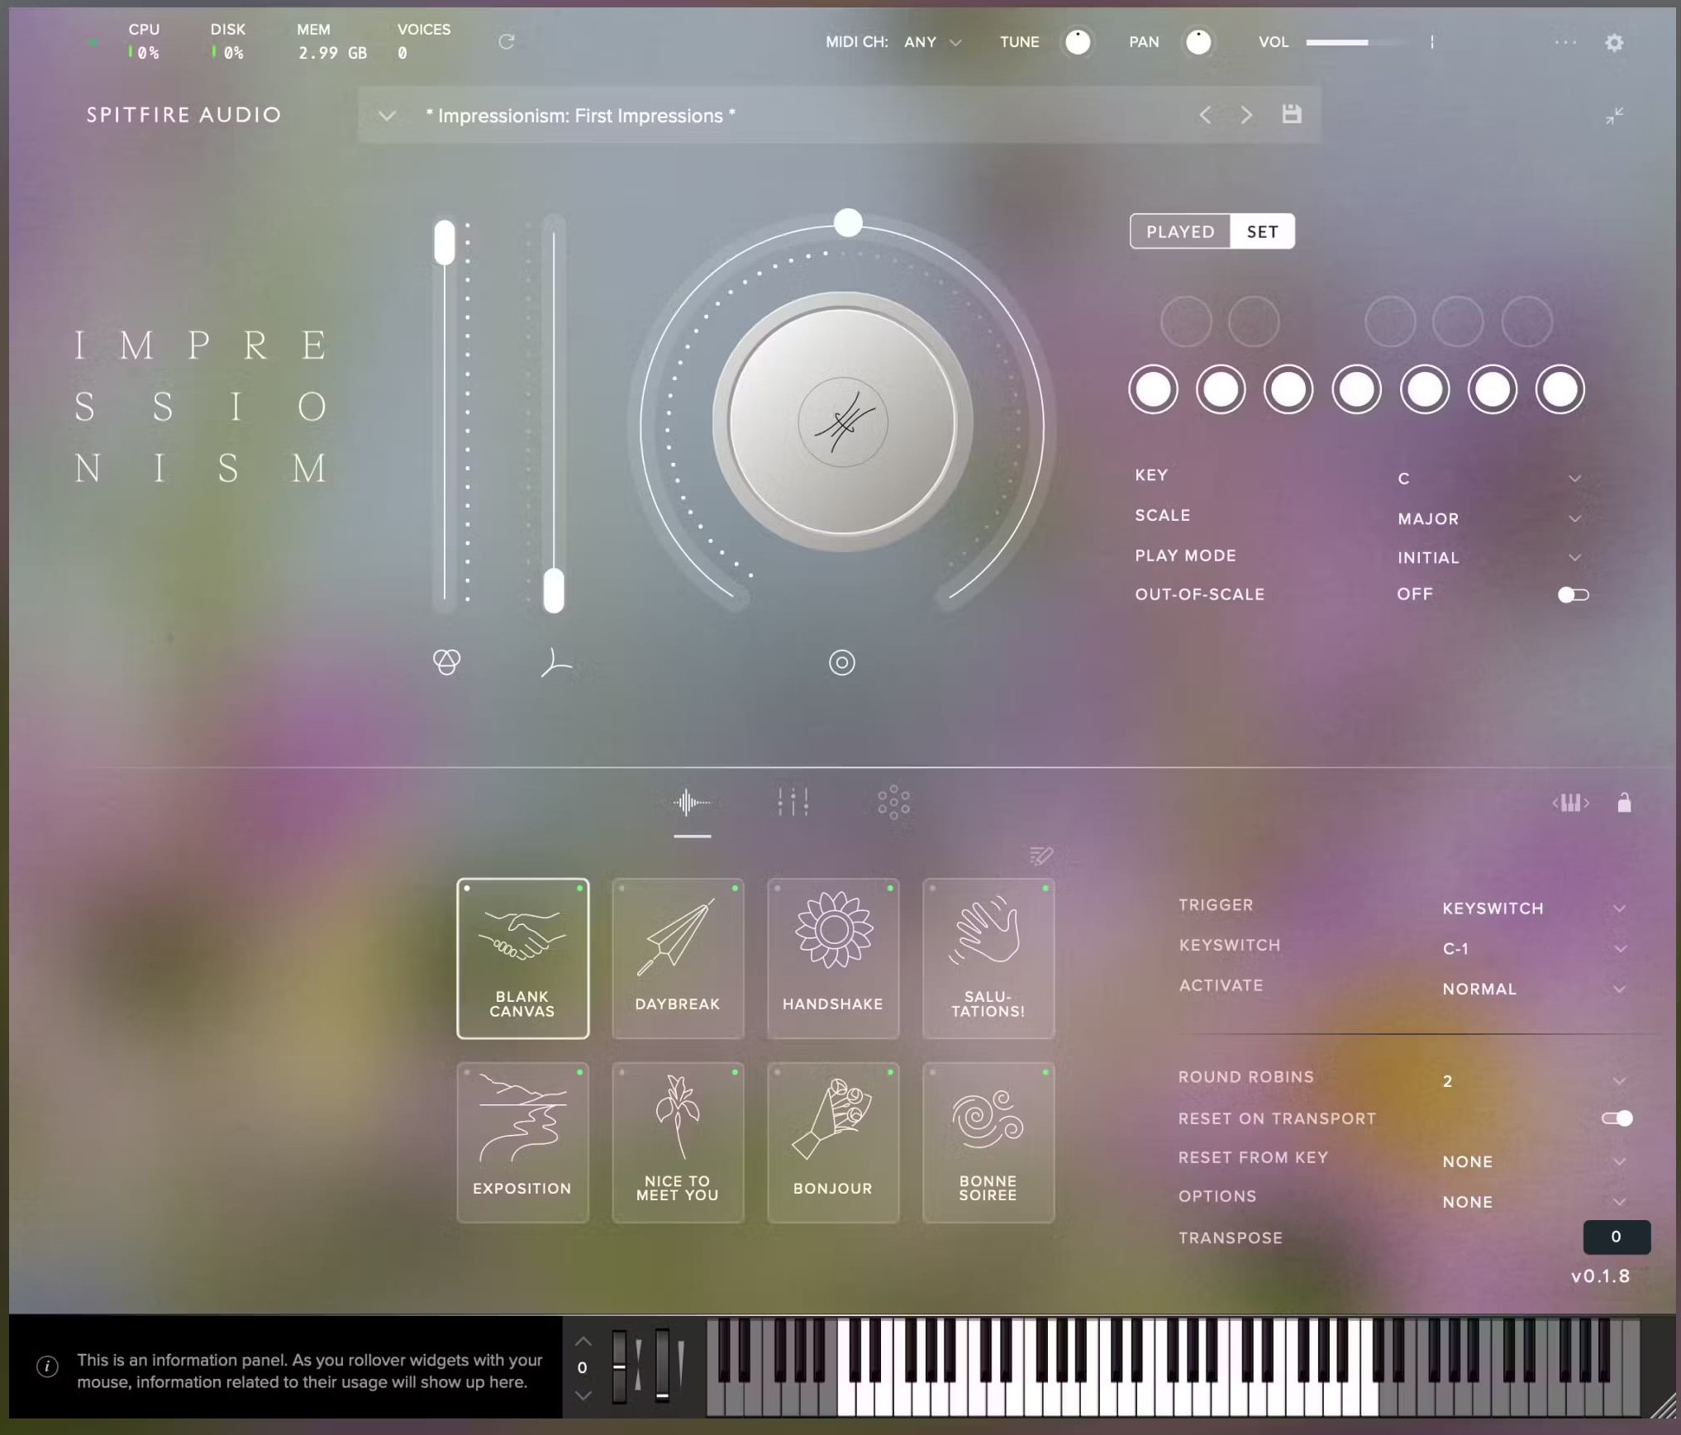Open the settings gear in the top-right corner
This screenshot has height=1435, width=1681.
[x=1614, y=43]
